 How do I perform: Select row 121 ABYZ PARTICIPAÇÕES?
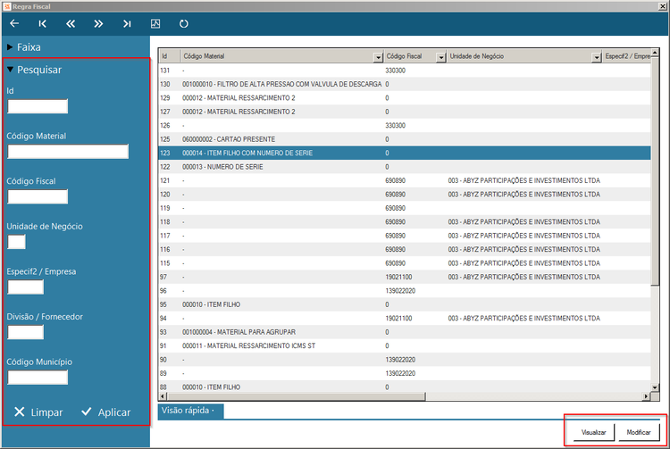click(404, 180)
